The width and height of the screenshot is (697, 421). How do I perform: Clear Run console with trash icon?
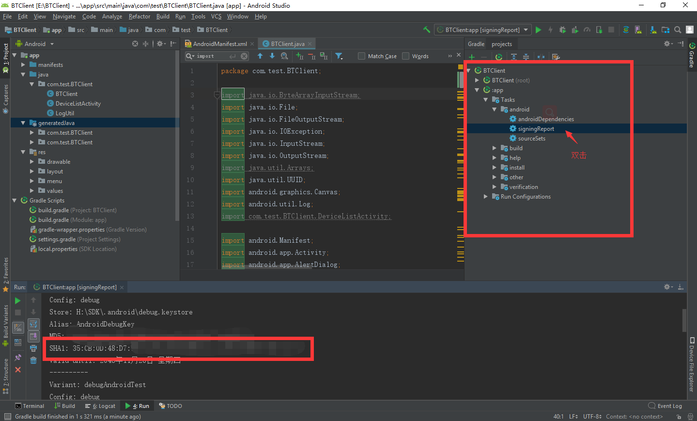pos(33,360)
